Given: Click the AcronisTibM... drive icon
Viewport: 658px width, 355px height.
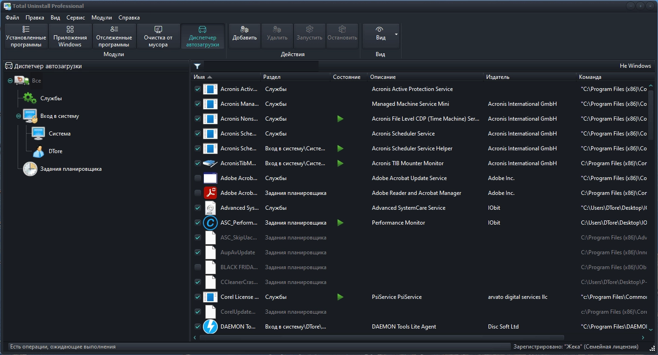Looking at the screenshot, I should coord(210,163).
